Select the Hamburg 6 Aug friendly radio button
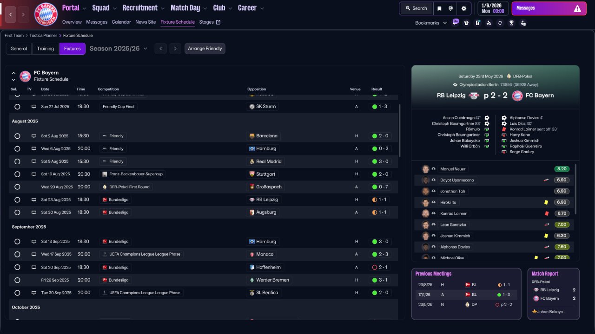Viewport: 595px width, 334px height. (x=17, y=149)
